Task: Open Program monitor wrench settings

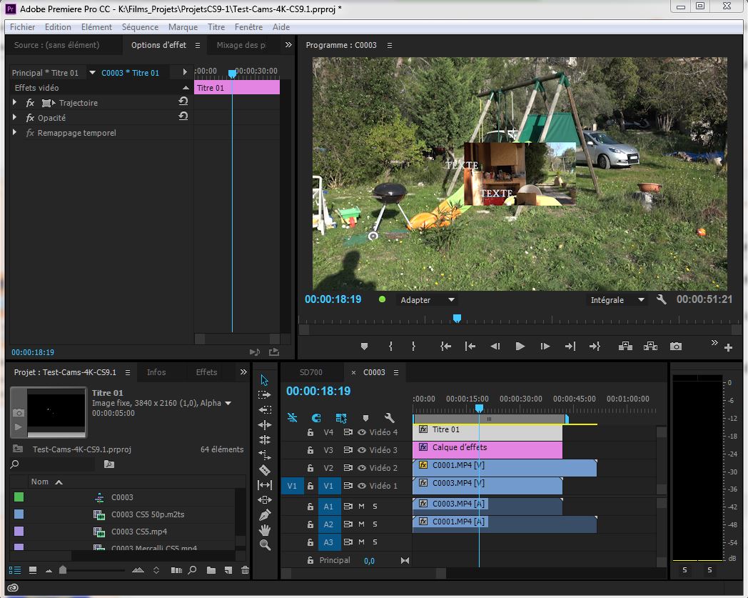Action: tap(661, 300)
